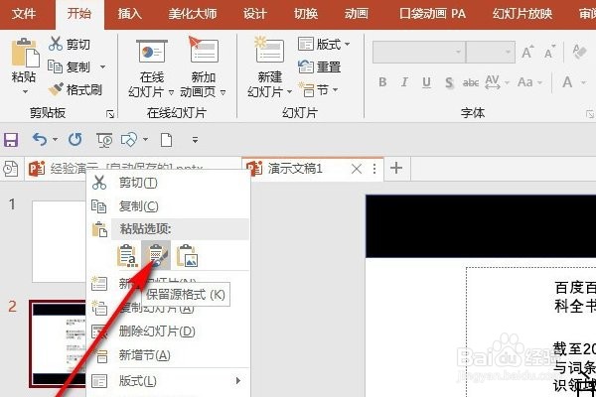Viewport: 596px width, 397px height.
Task: Activate the 格式刷 format painter
Action: pos(75,90)
